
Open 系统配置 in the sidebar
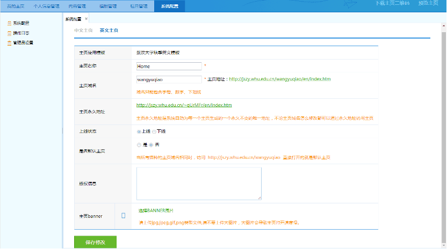tap(21, 24)
